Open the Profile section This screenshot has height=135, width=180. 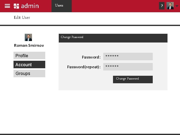[x=29, y=55]
